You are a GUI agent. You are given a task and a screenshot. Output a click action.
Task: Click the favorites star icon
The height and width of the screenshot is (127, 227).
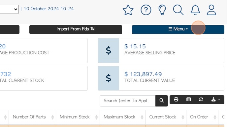(128, 10)
